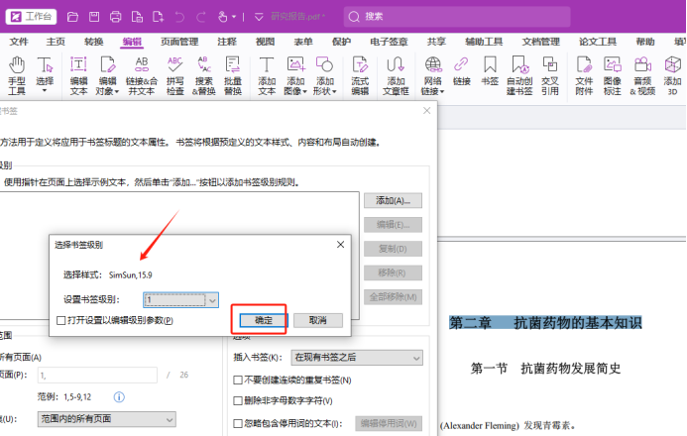Select the Add Text (添加文本) tool
Image resolution: width=687 pixels, height=436 pixels.
(266, 73)
